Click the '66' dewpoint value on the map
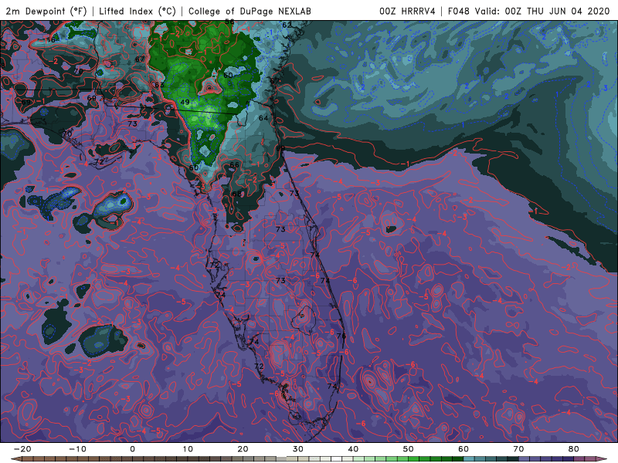618x463 pixels. (234, 165)
